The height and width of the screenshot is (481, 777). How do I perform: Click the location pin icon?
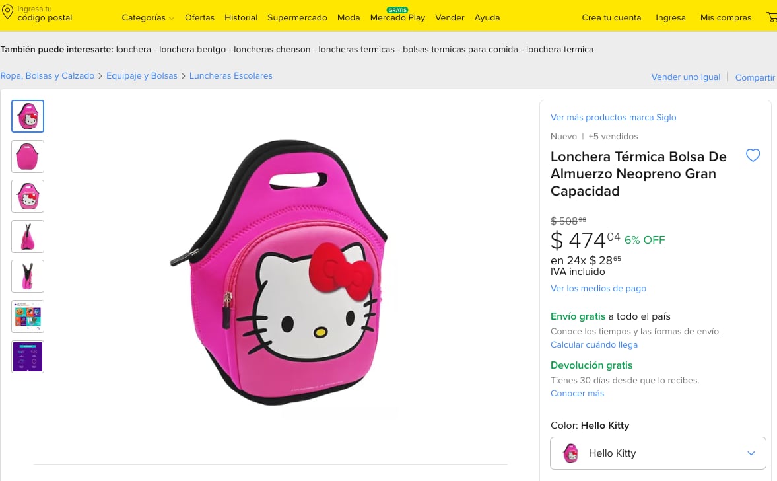[8, 13]
